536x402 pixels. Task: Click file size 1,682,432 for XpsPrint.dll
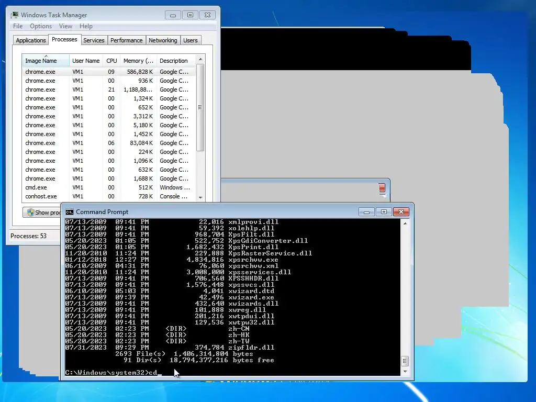[205, 247]
